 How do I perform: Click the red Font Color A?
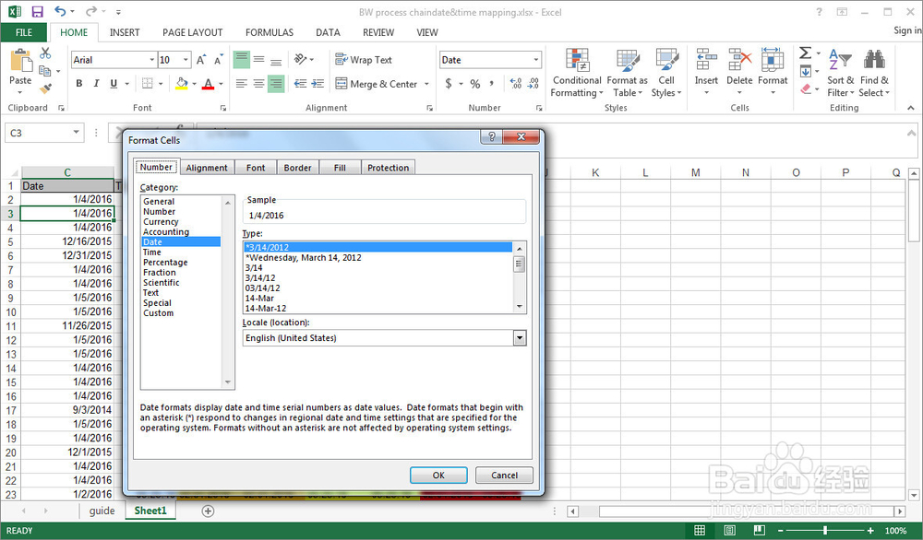click(208, 84)
